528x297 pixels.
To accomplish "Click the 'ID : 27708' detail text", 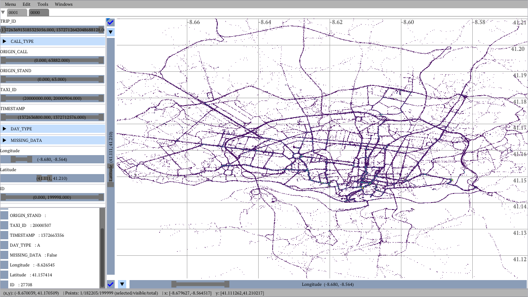I will [21, 285].
